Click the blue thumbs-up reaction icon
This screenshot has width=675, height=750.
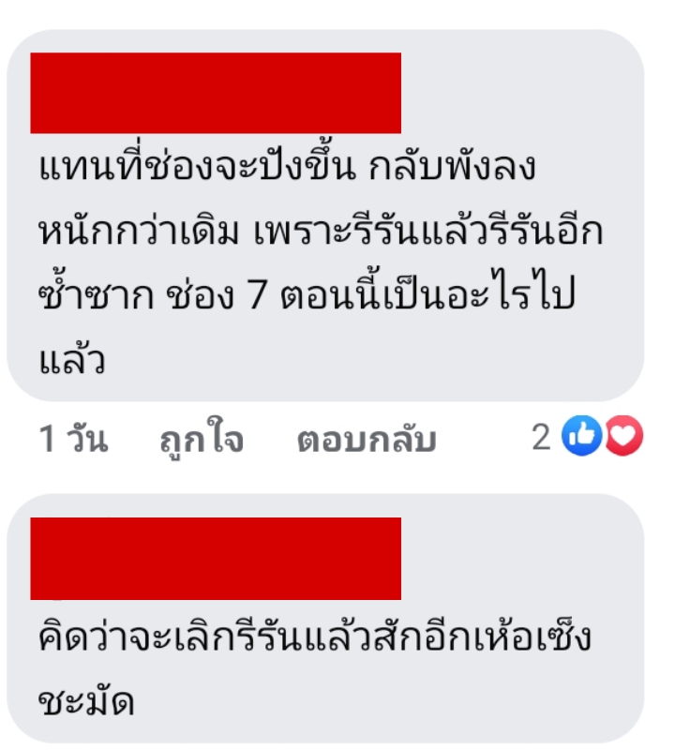click(x=581, y=435)
